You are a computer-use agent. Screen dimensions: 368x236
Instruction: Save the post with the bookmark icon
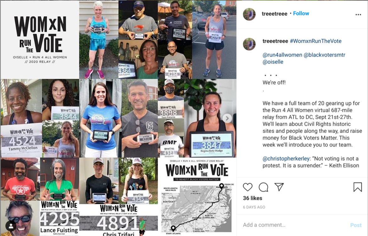pos(358,187)
